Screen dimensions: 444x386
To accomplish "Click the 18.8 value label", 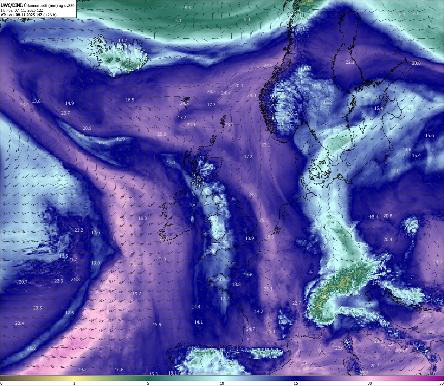I will [x=236, y=285].
